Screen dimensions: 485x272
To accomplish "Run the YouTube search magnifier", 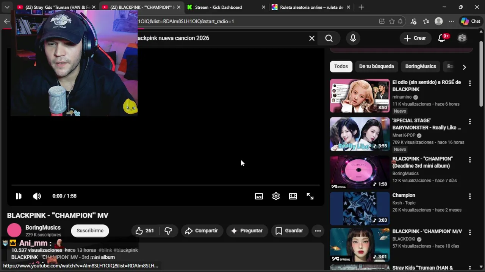I will point(329,38).
